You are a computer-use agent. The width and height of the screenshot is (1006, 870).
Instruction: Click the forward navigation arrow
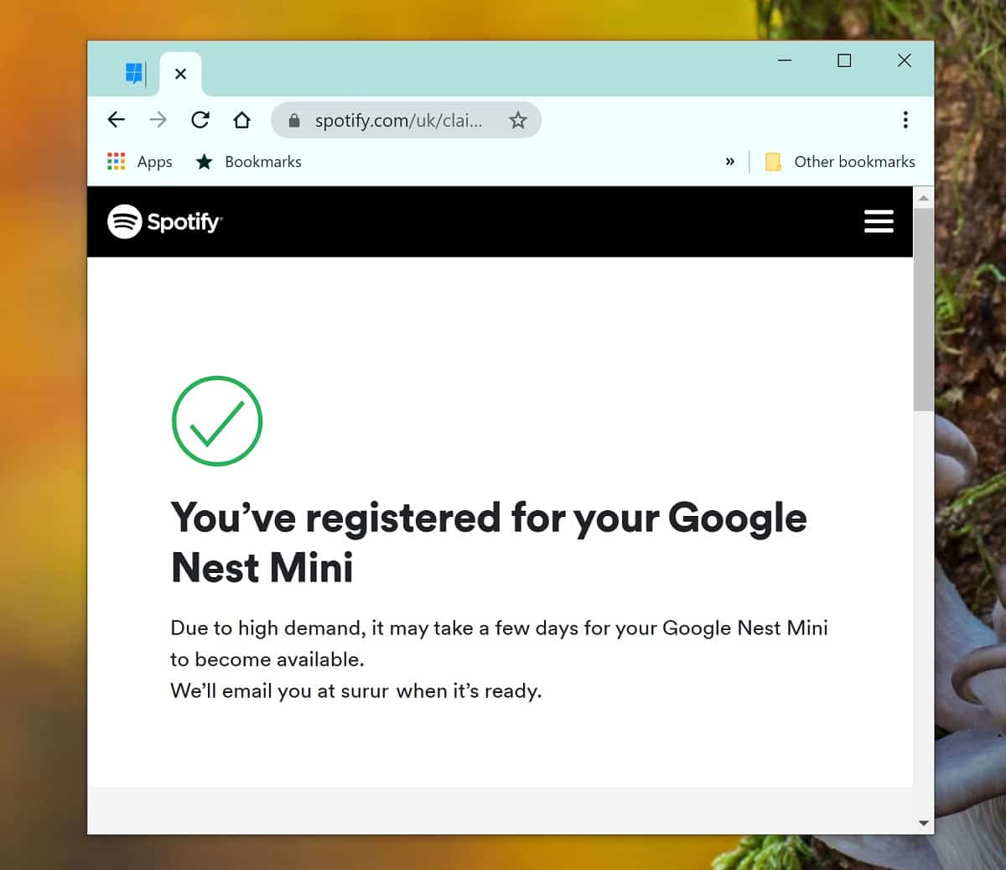click(158, 120)
